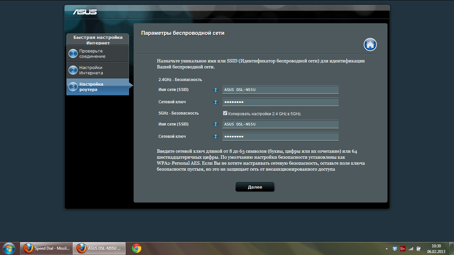Switch to Speed Dial Firefox taskbar window
The width and height of the screenshot is (454, 255).
coord(46,248)
